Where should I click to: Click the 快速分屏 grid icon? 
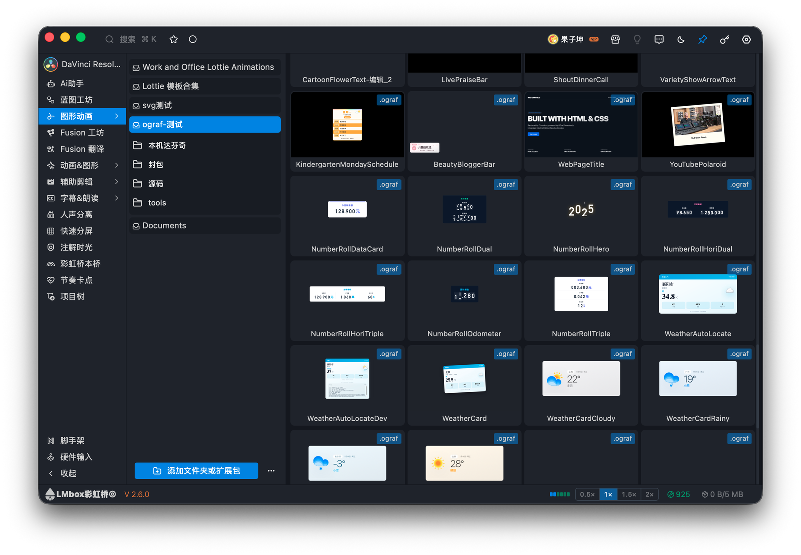coord(51,231)
